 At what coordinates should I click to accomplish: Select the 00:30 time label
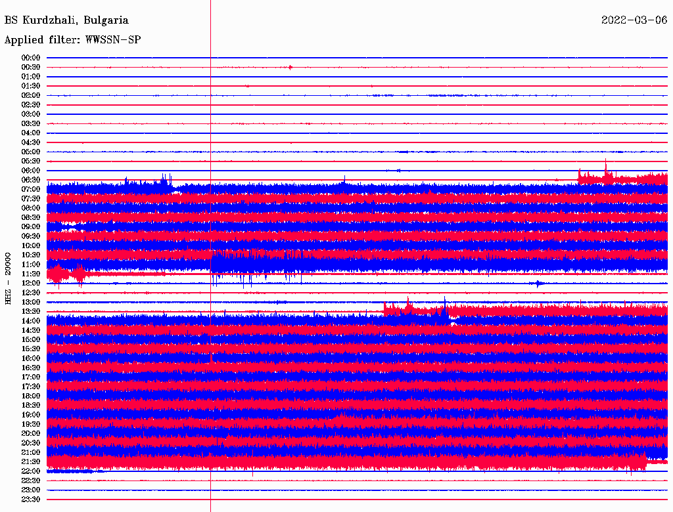click(31, 67)
